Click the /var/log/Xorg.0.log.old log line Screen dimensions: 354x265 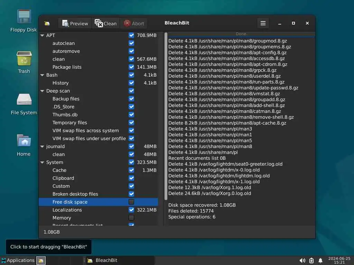[209, 193]
